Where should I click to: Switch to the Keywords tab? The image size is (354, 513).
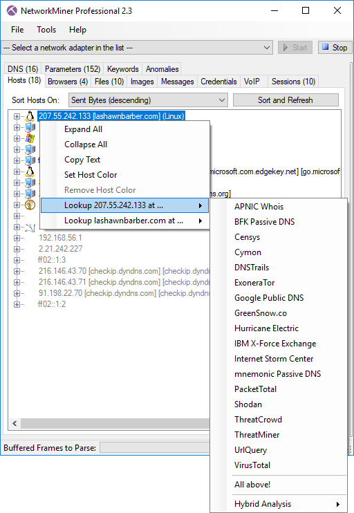click(122, 69)
